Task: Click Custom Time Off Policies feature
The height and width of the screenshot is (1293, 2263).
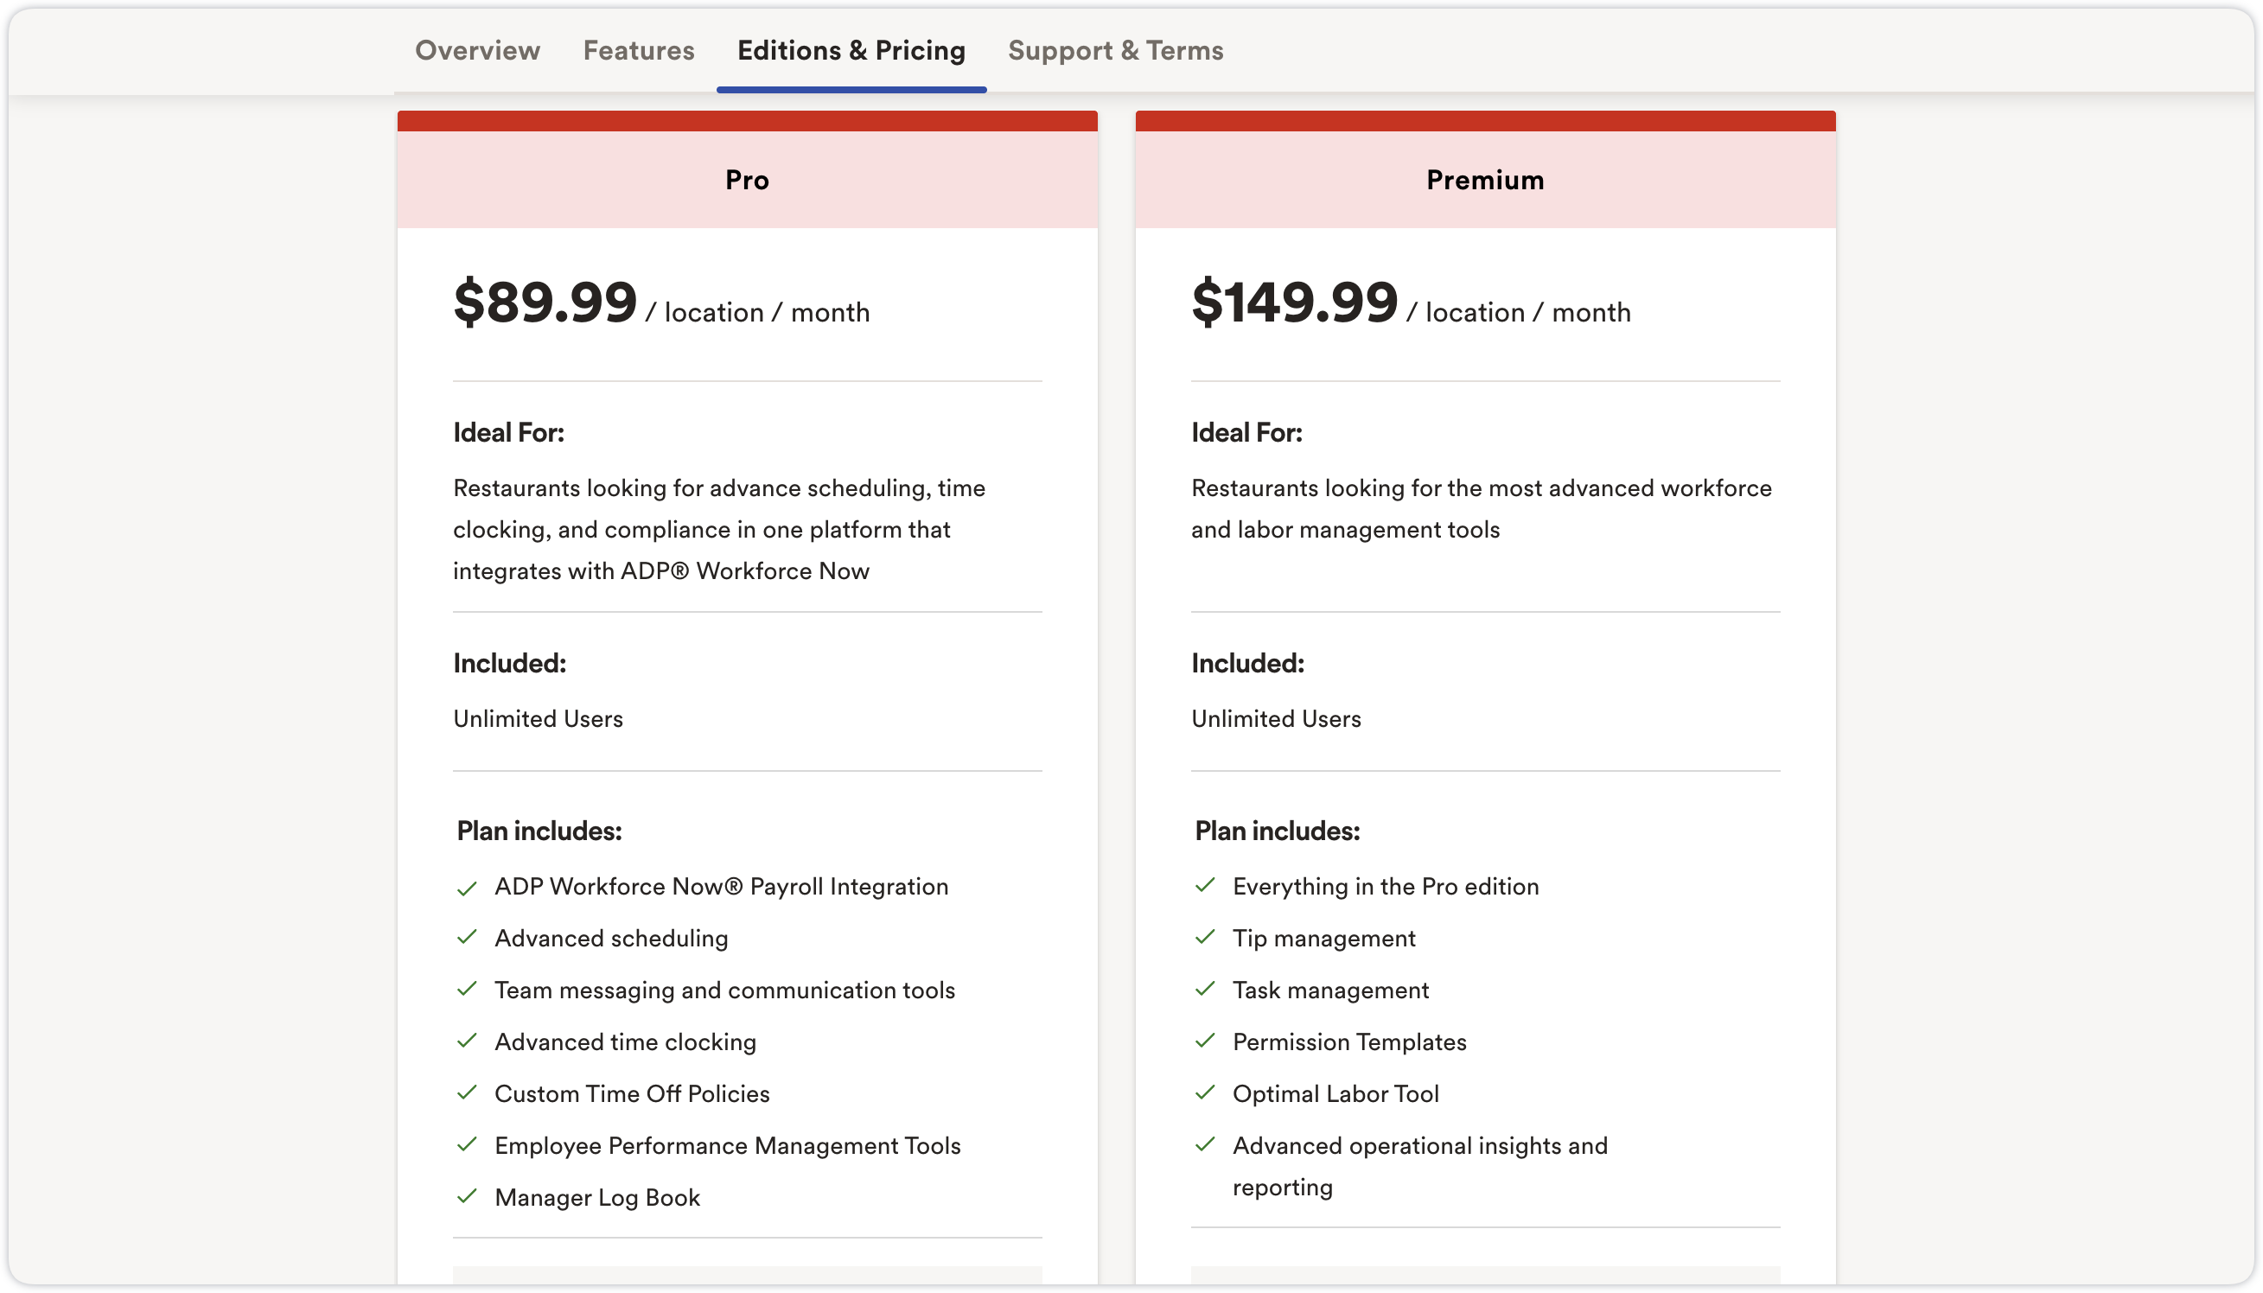Action: pyautogui.click(x=632, y=1094)
